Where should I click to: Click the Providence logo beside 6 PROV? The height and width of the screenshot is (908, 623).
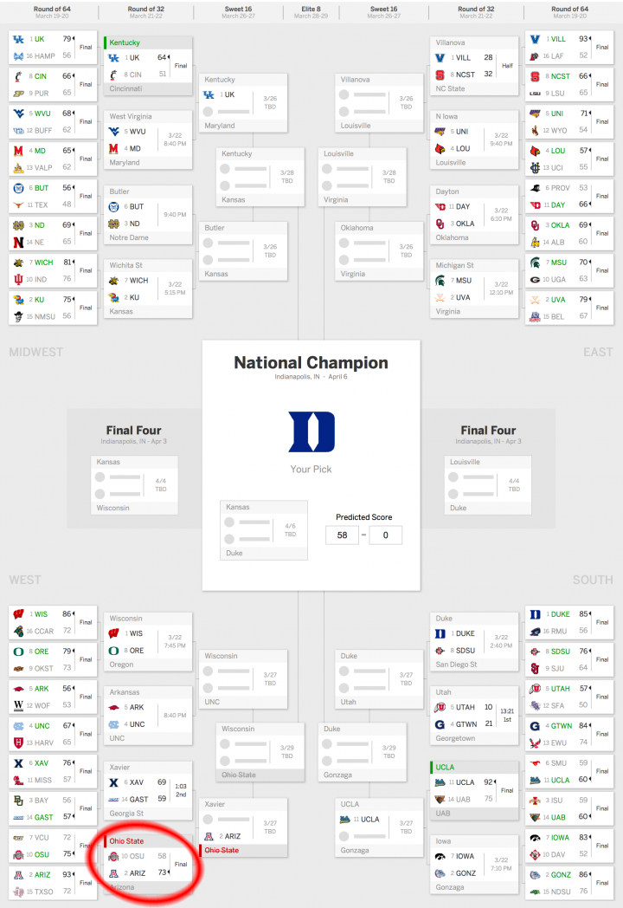coord(536,187)
